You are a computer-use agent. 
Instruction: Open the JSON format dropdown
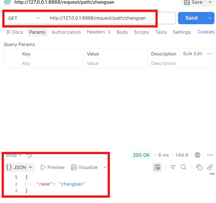20,167
